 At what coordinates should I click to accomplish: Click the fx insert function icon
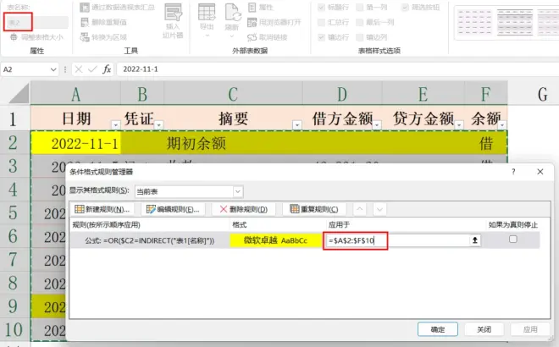[x=107, y=69]
